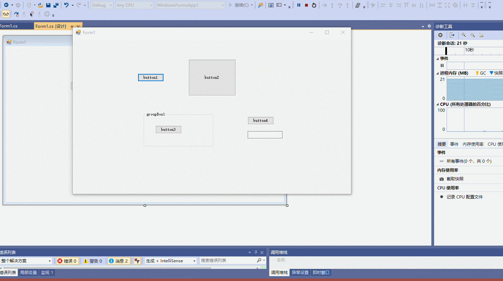Open the WindowsFormsApp1 startup project dropdown
This screenshot has width=503, height=281.
pyautogui.click(x=190, y=5)
